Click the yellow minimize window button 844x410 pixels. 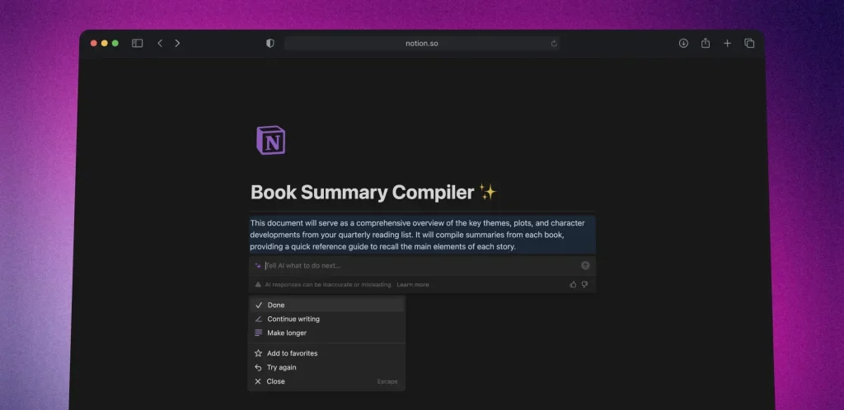(x=105, y=43)
